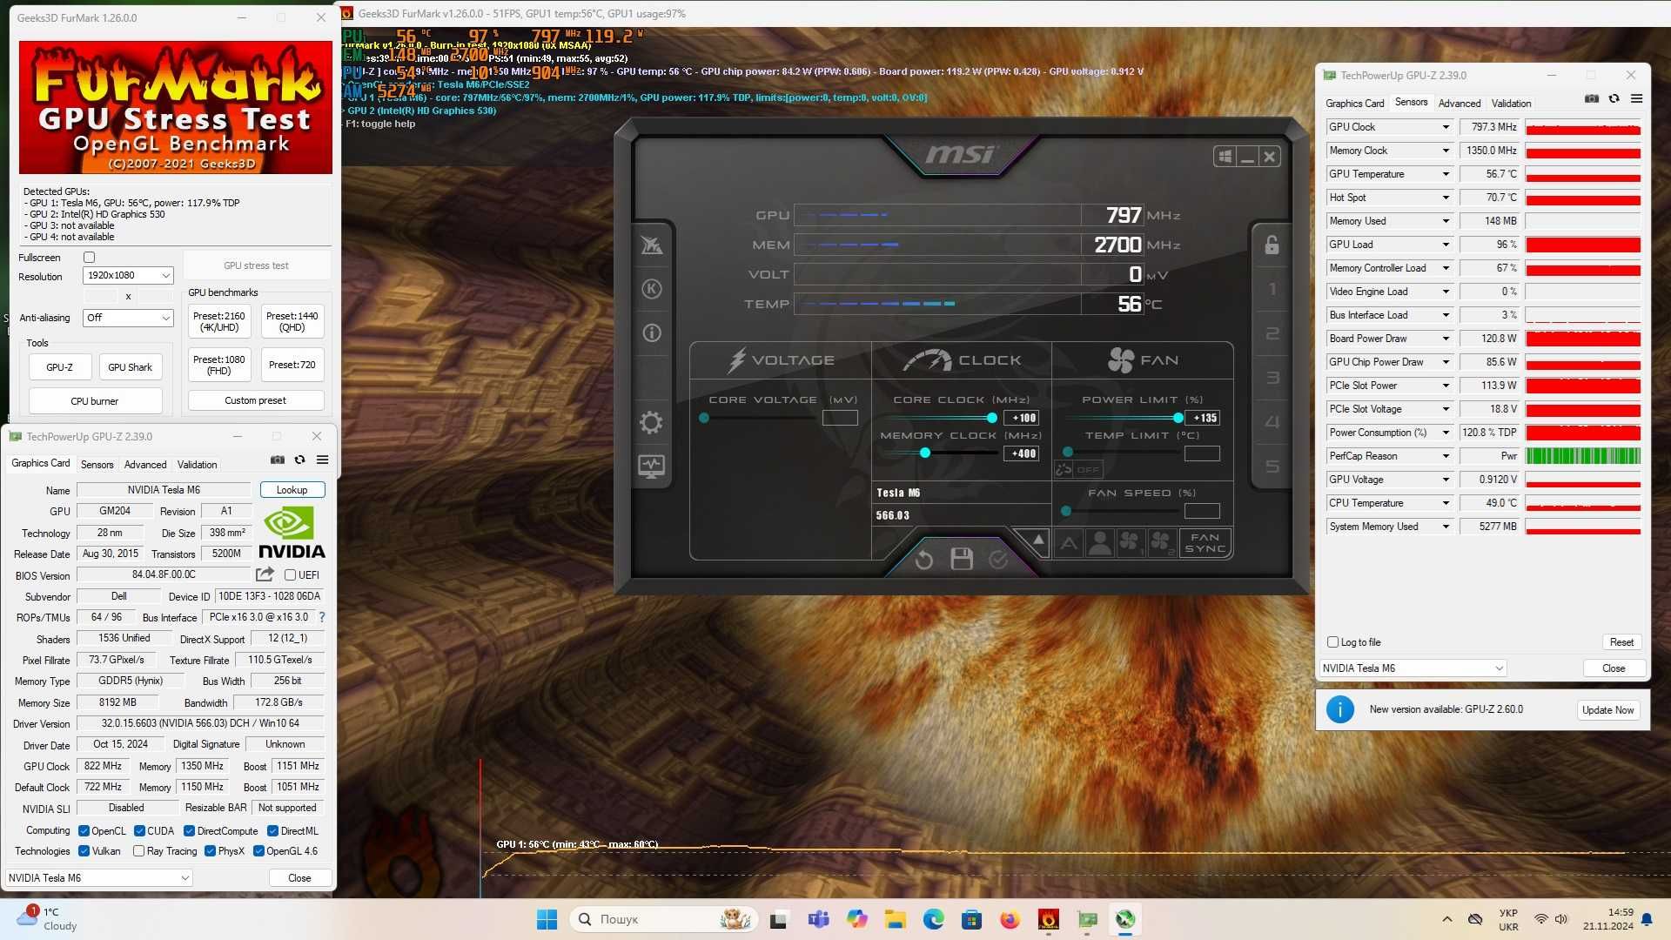Open Validation tab in left GPU-Z window
The height and width of the screenshot is (940, 1671).
(x=198, y=465)
